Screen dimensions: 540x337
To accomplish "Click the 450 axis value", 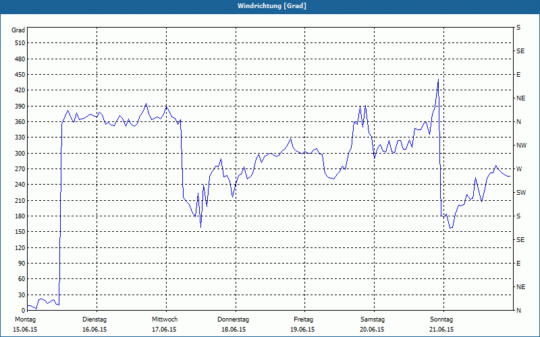I will point(20,75).
